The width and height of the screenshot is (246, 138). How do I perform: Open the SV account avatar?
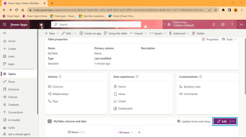[241, 25]
